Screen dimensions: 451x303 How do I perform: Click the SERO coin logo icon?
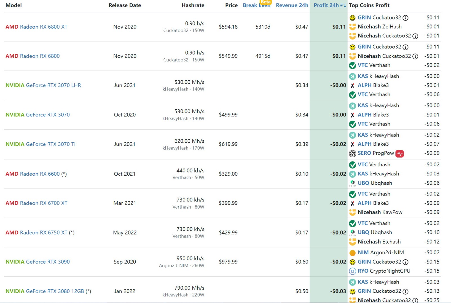352,153
